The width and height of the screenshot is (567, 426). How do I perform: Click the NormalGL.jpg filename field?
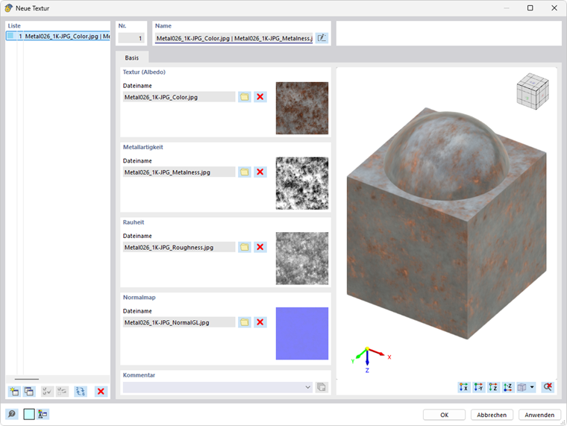[x=179, y=322]
